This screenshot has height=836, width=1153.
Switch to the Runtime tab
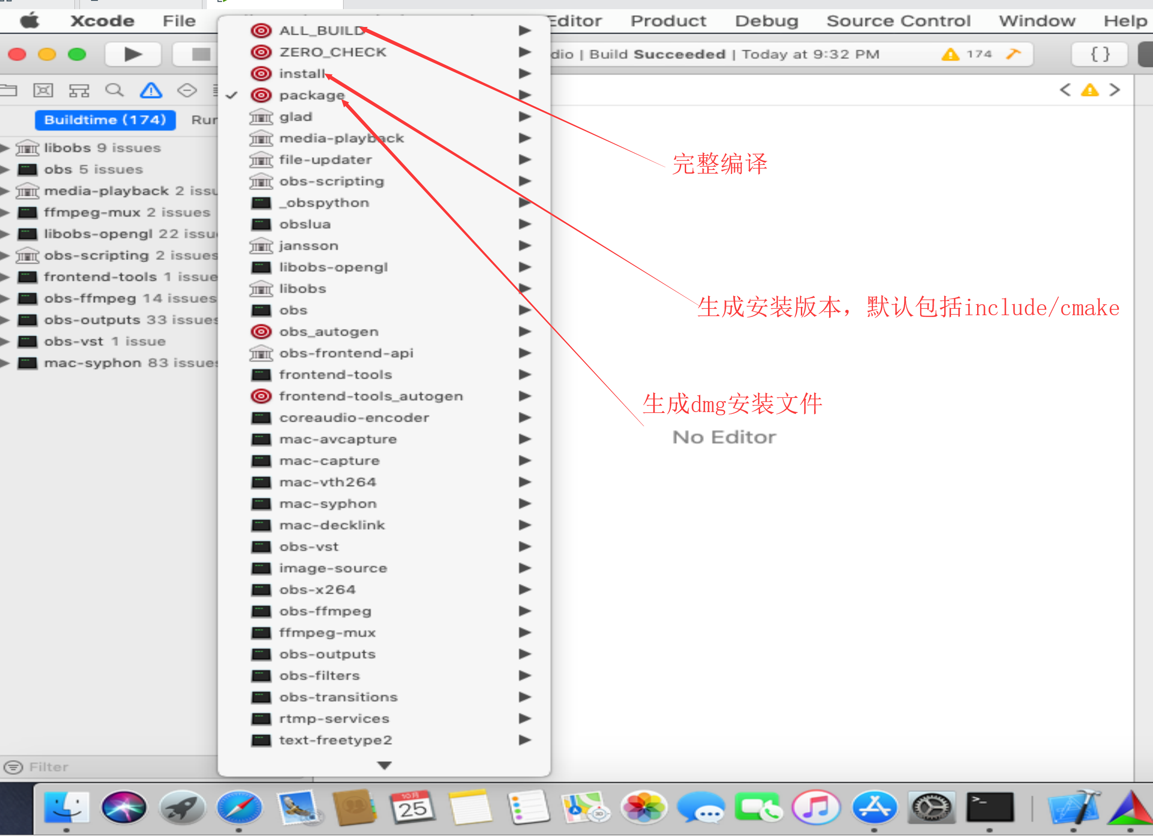[204, 120]
